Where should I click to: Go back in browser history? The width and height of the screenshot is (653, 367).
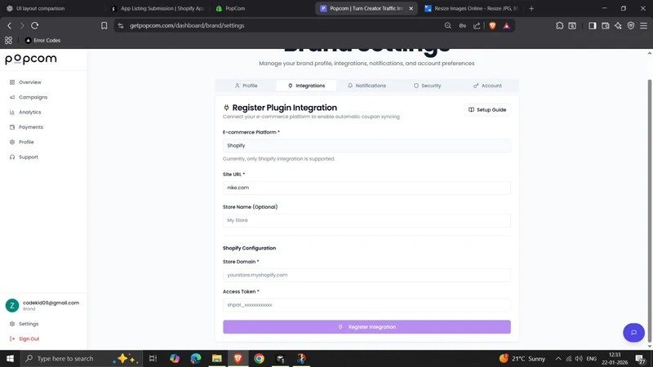click(9, 25)
